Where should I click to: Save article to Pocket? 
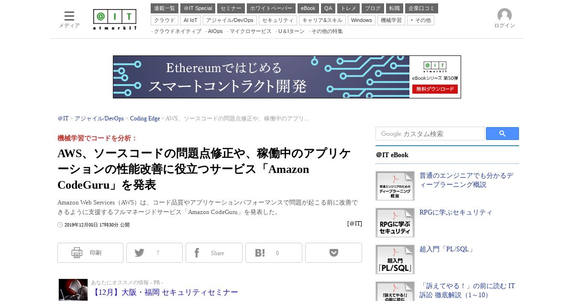[333, 253]
